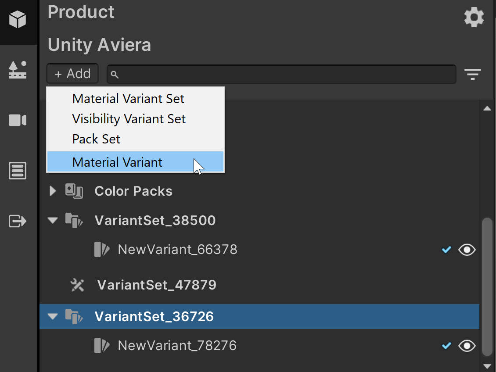
Task: Click the wrench icon beside VariantSet_47879
Action: 77,285
